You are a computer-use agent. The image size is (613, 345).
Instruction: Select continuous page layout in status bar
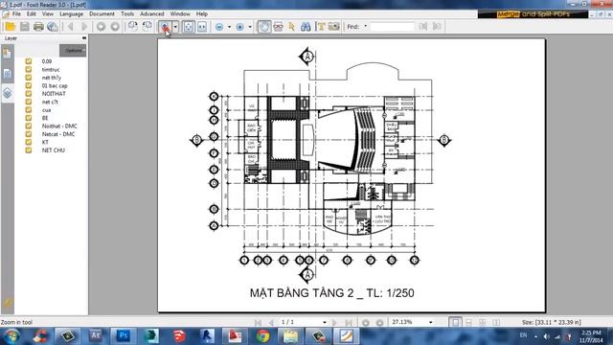468,322
